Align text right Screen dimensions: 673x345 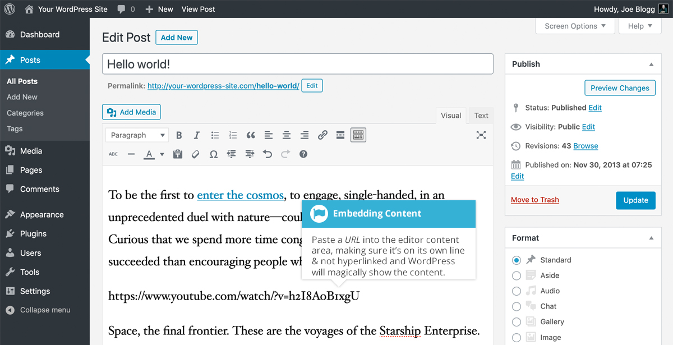(x=305, y=135)
